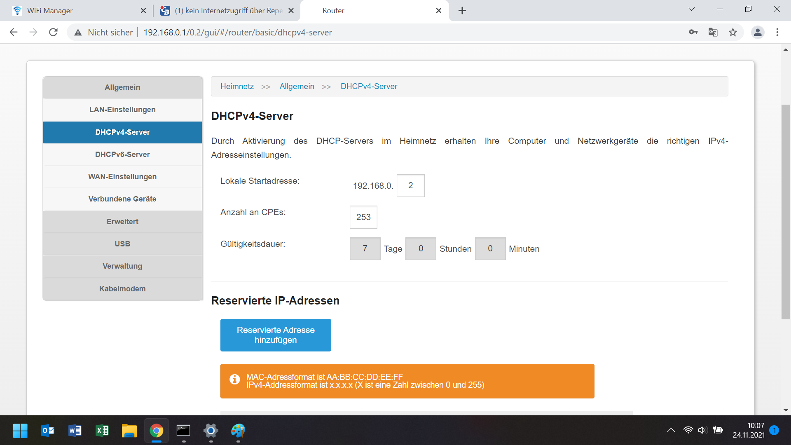Open Outlook from the taskbar
The height and width of the screenshot is (445, 791).
48,431
